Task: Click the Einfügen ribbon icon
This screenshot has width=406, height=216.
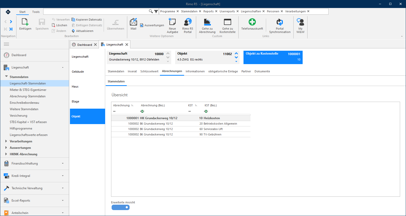Action: pos(25,22)
